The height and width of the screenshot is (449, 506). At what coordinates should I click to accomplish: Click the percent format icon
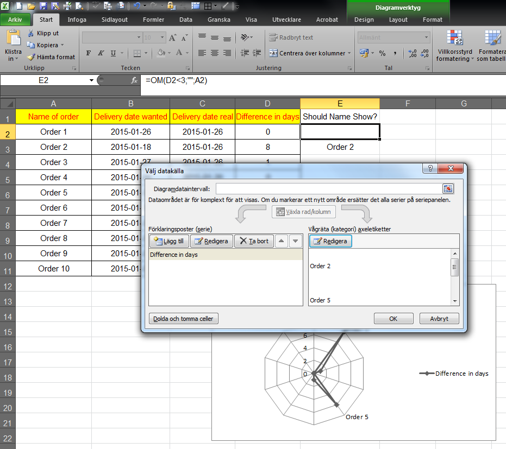tap(383, 53)
